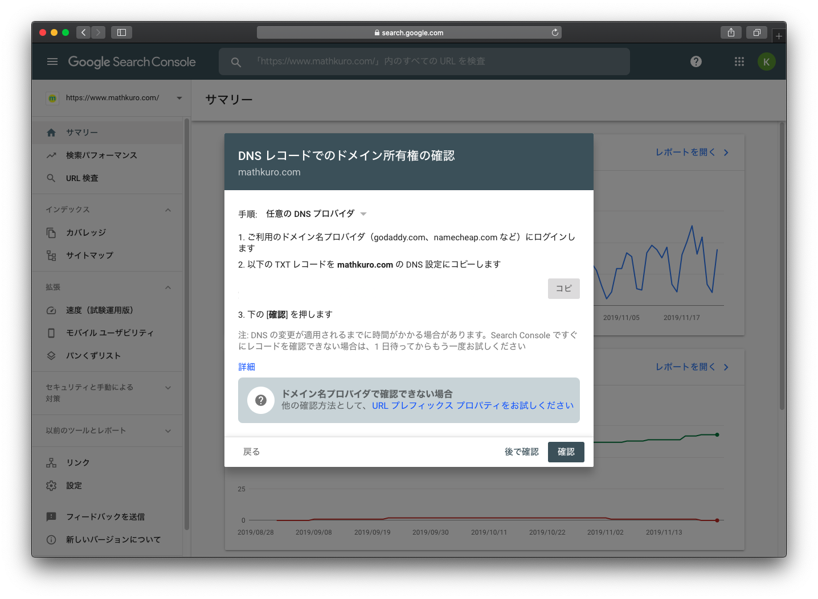Click the リンク network icon
Screen dimensions: 818x599
click(51, 463)
